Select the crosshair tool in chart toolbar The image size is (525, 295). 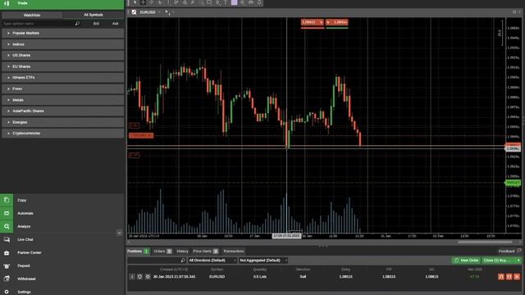[143, 2]
